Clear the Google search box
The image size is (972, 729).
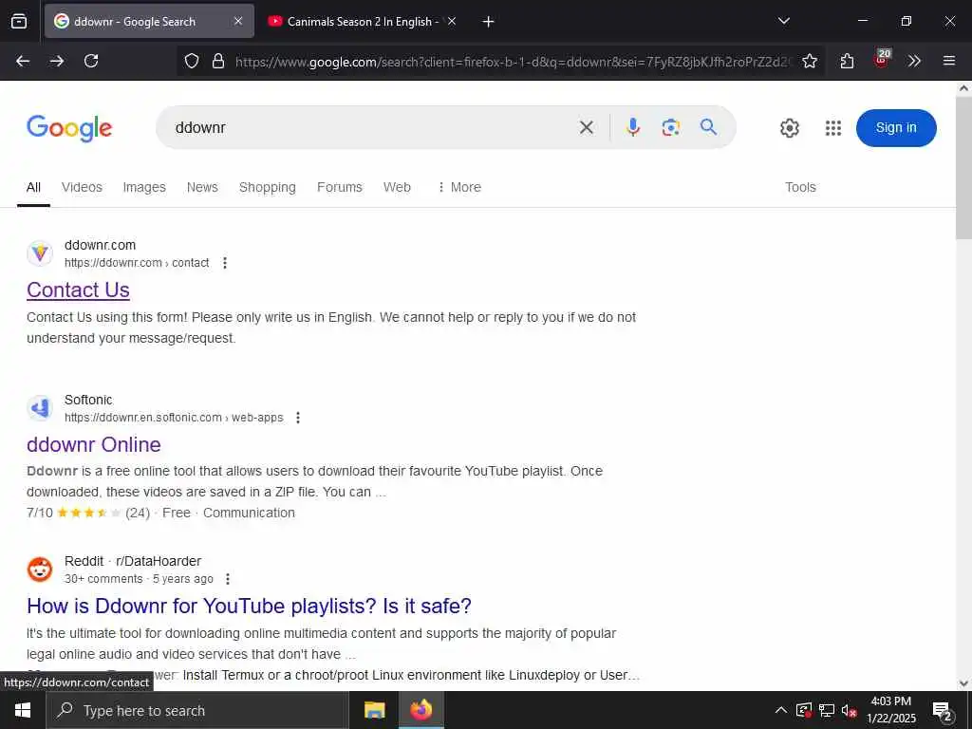587,128
